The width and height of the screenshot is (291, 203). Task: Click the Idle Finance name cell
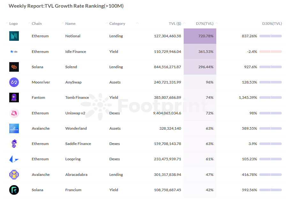[x=75, y=52]
